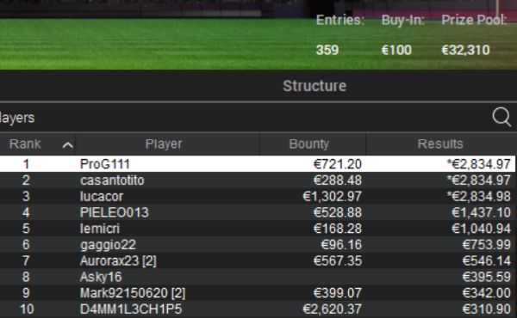Select the Aurorax23 [2] row
517x318 pixels.
(x=258, y=260)
